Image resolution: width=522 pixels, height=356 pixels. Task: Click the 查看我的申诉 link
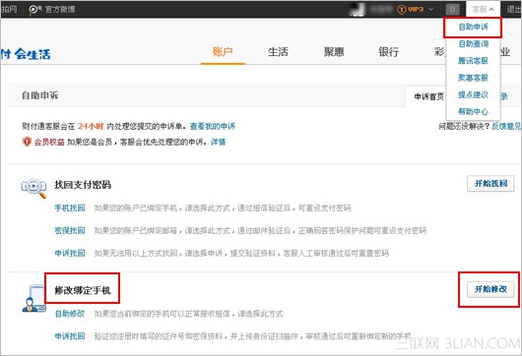coord(213,126)
